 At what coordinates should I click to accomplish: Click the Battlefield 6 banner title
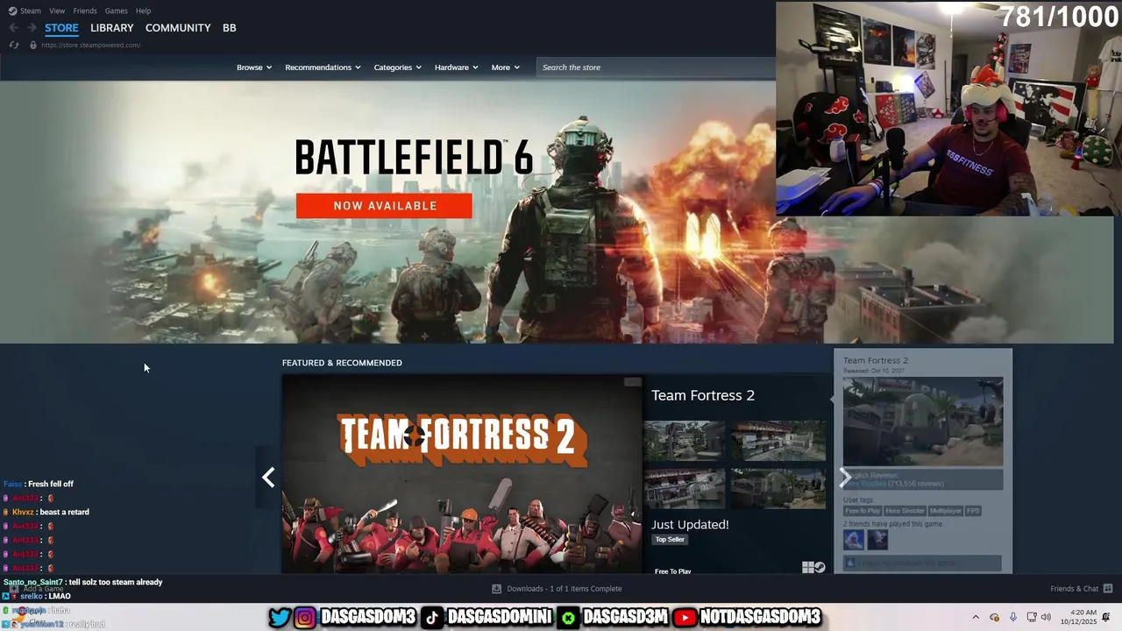coord(414,158)
